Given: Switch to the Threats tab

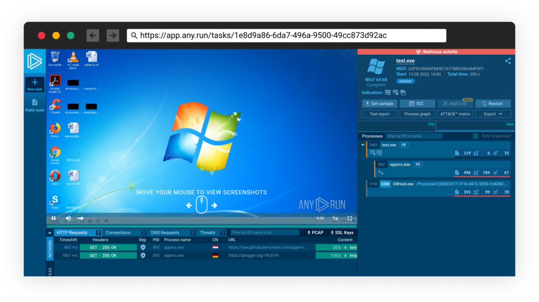Looking at the screenshot, I should pos(212,233).
